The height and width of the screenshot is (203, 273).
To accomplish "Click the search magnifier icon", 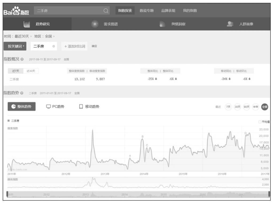I will tap(106, 11).
